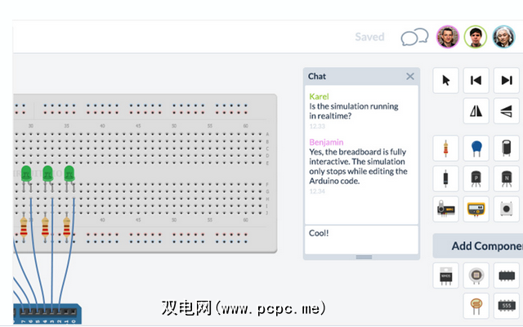Viewport: 523px width, 327px height.
Task: Pick the N-type transistor component
Action: coord(507,177)
